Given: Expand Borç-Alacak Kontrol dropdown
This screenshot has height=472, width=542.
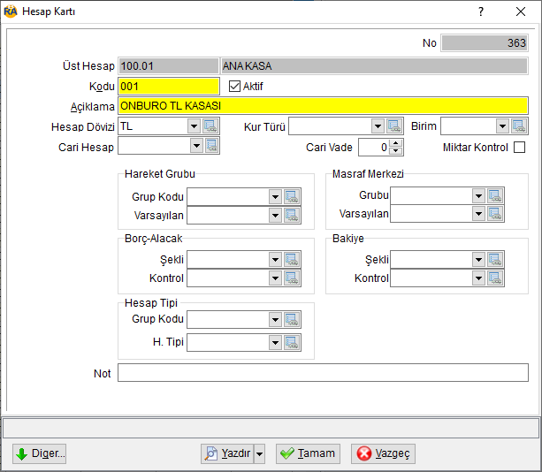Looking at the screenshot, I should (x=275, y=278).
